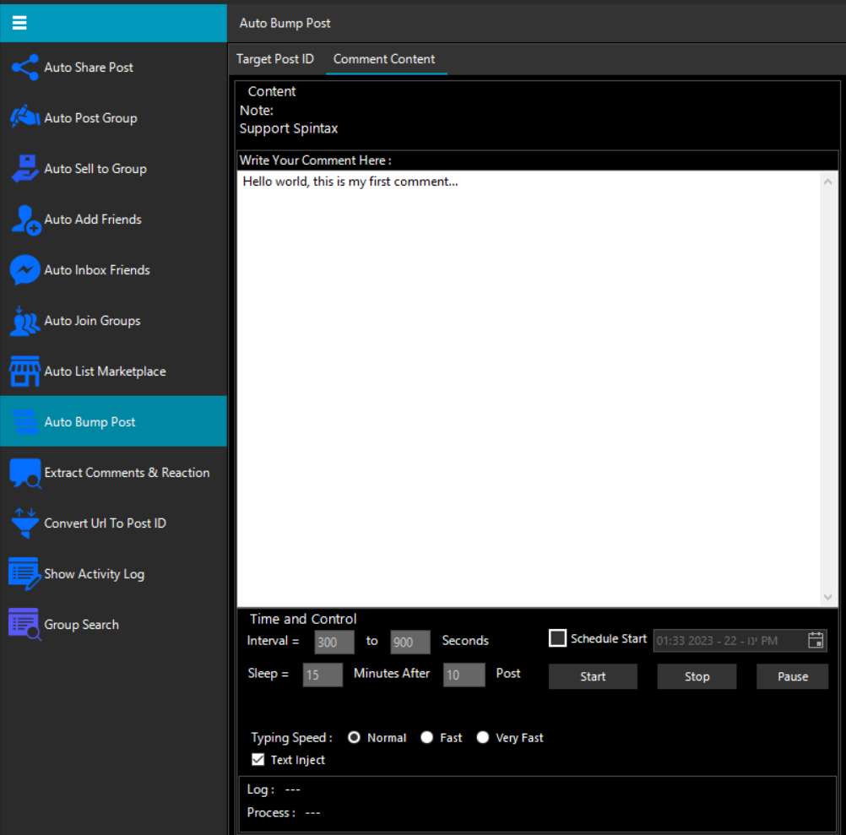Click the Schedule Start date time field
Viewport: 846px width, 835px height.
(740, 641)
